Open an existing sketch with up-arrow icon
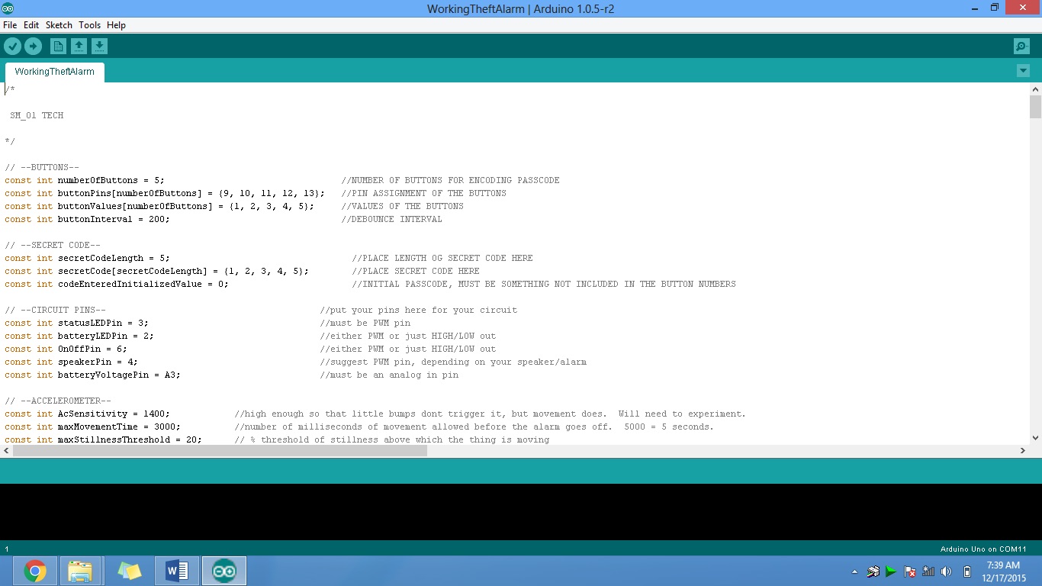Screen dimensions: 1042x586 click(x=79, y=47)
